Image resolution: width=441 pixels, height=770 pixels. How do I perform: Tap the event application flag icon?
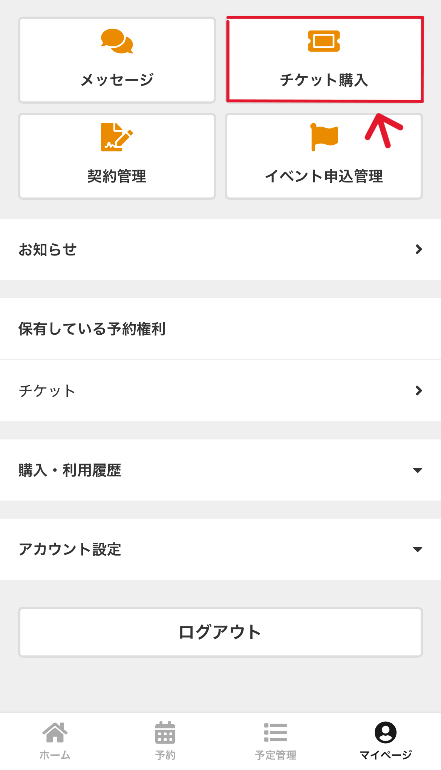pos(324,137)
